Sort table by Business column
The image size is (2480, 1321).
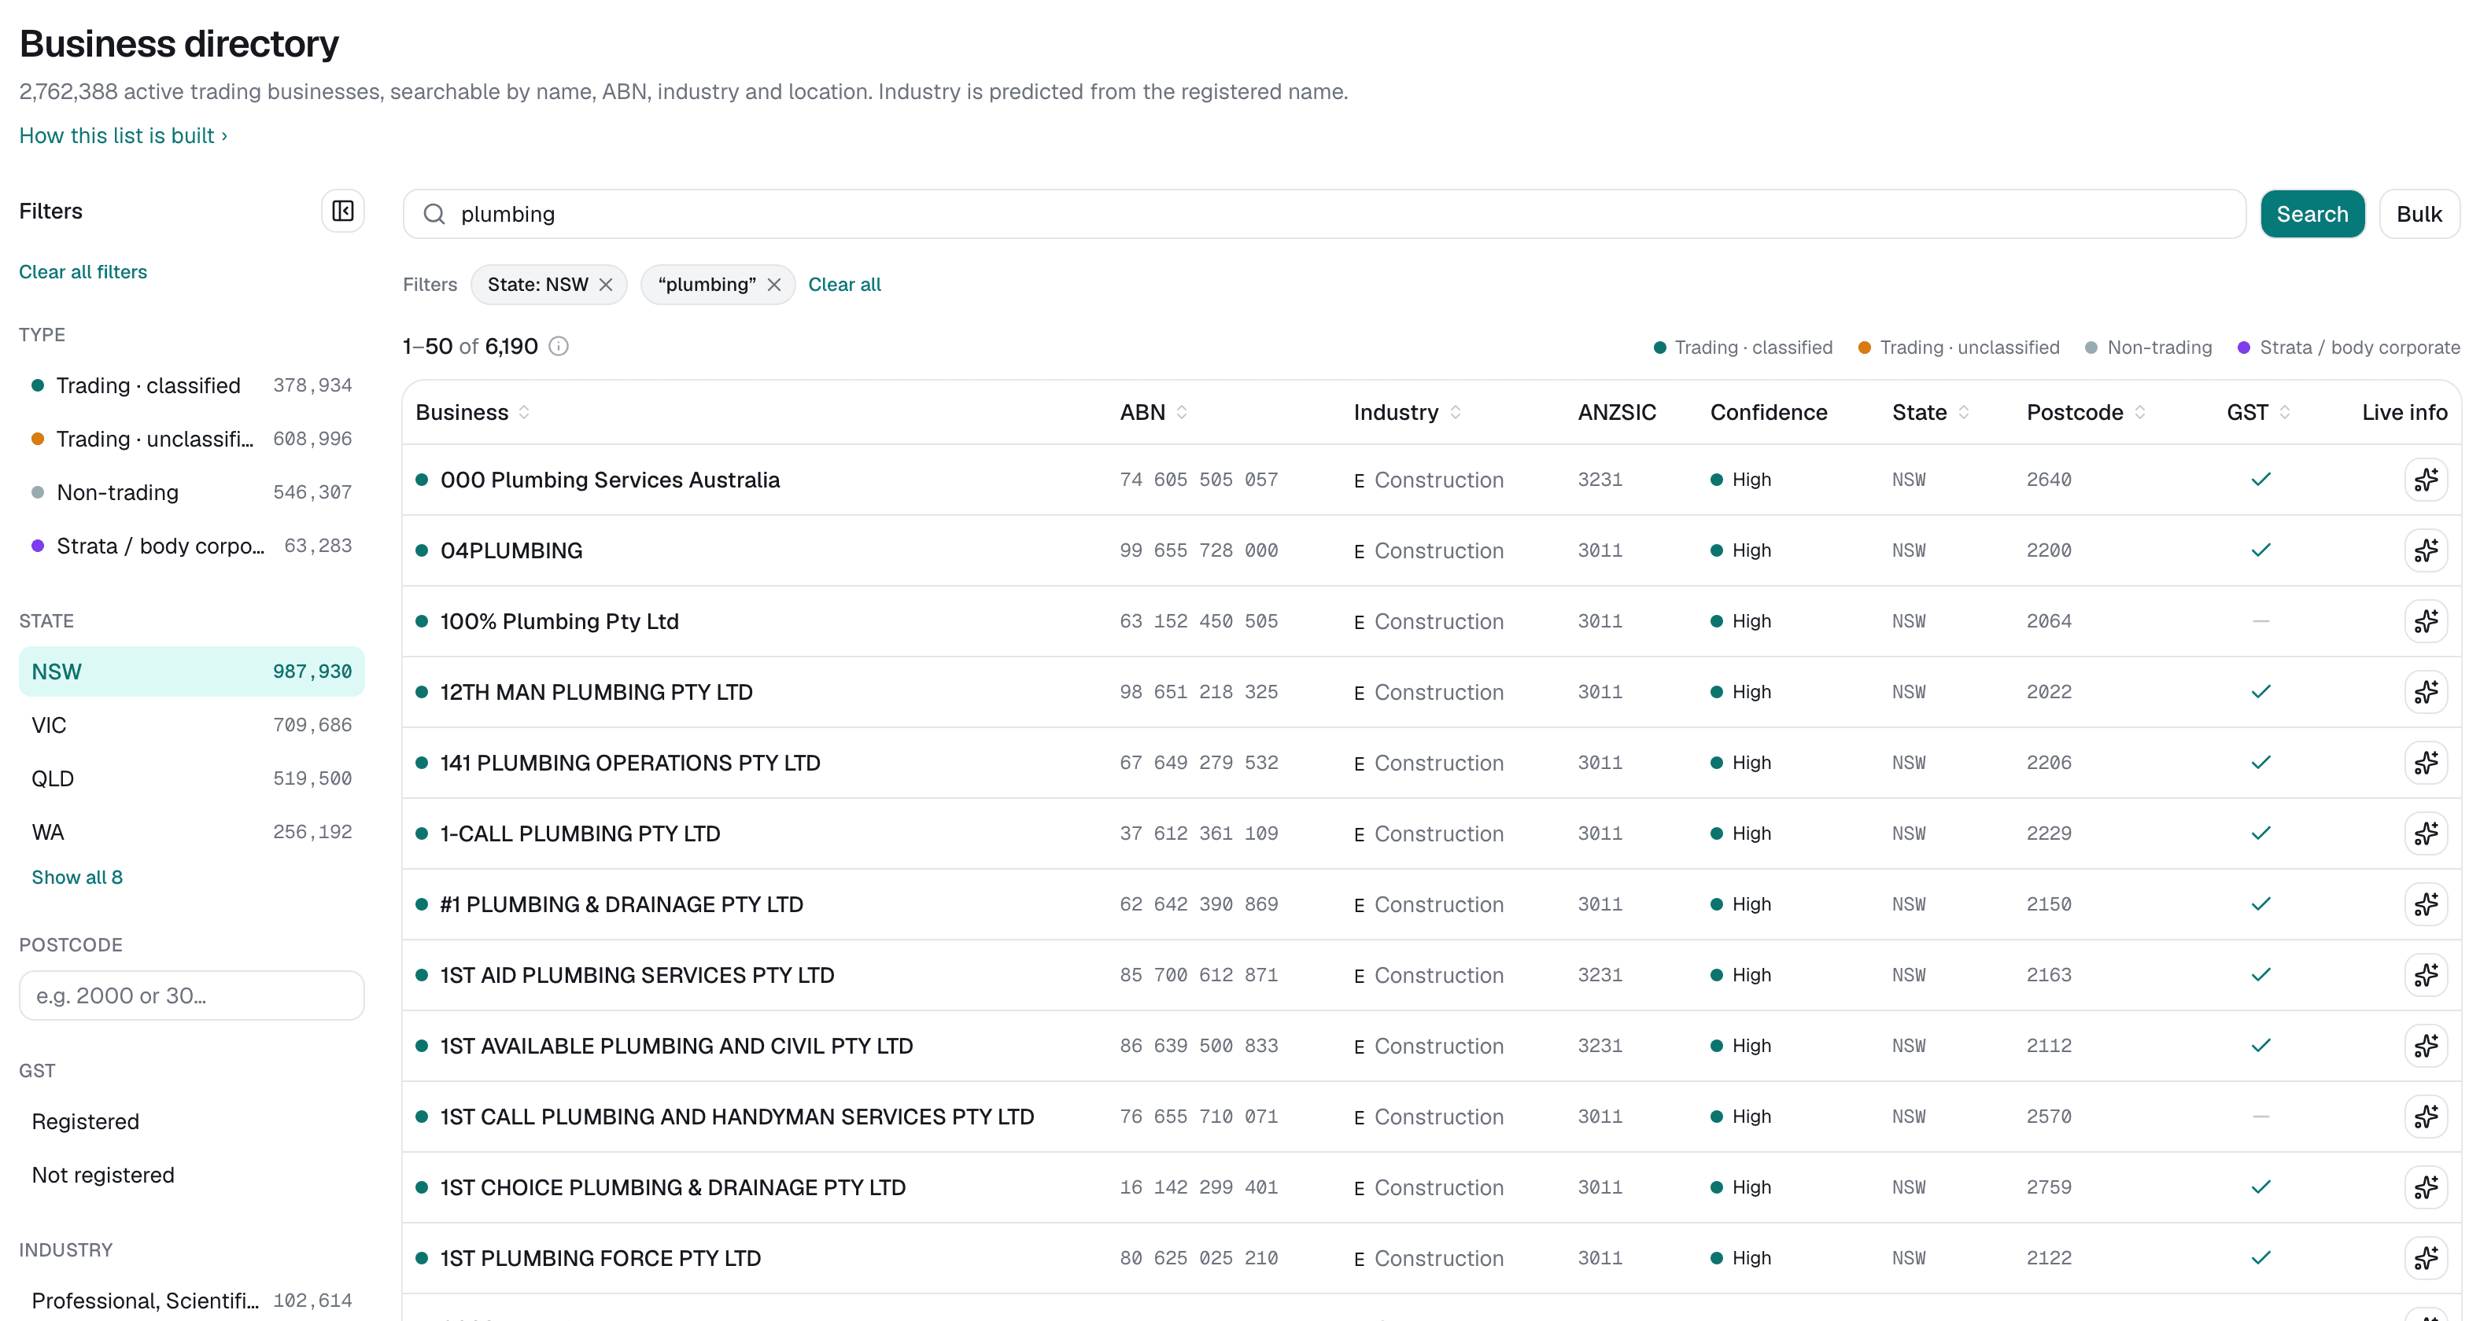tap(473, 413)
